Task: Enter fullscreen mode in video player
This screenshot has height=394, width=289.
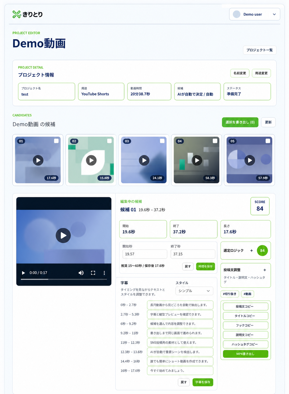Action: (93, 273)
